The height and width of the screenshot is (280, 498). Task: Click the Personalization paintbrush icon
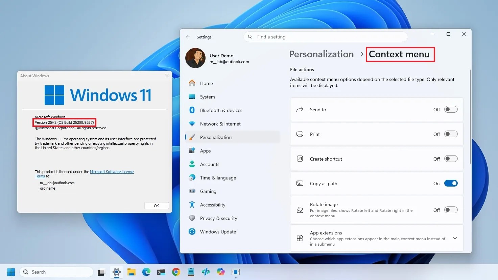click(x=192, y=137)
